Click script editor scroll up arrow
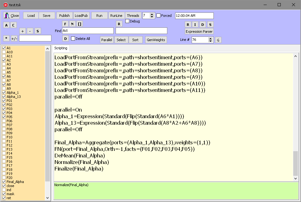Viewport: 301px width, 202px height. pos(295,56)
